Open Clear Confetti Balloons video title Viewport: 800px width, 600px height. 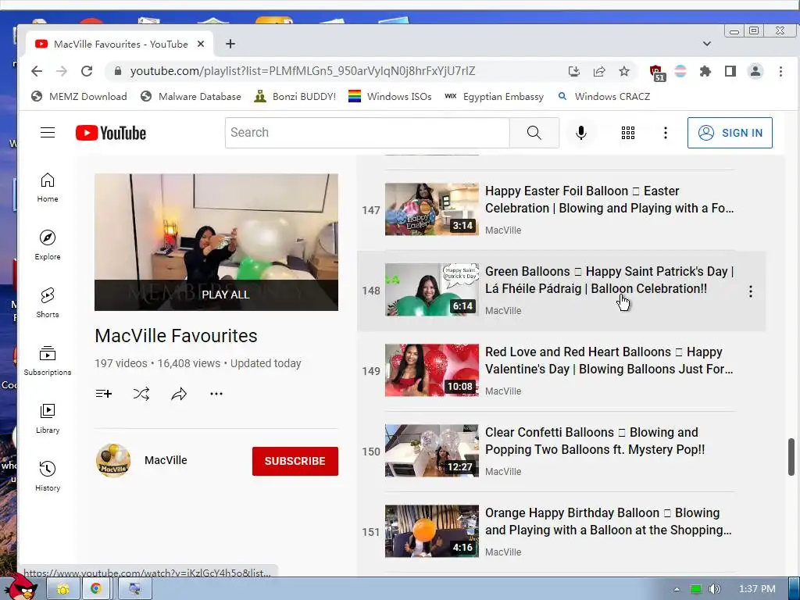(x=595, y=441)
